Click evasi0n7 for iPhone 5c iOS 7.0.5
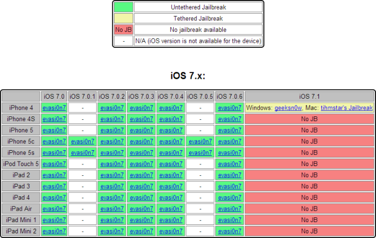Screen dimensions: 376x238 [x=200, y=142]
